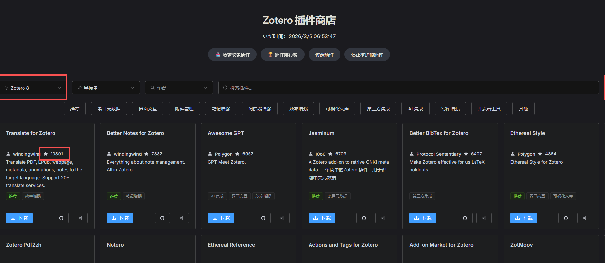This screenshot has height=263, width=605.
Task: Filter by the 第三方集成 category button
Action: (378, 109)
